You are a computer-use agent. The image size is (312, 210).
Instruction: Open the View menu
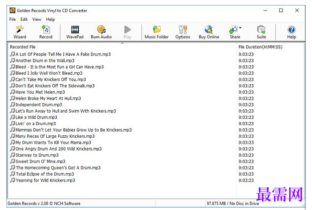click(x=36, y=19)
